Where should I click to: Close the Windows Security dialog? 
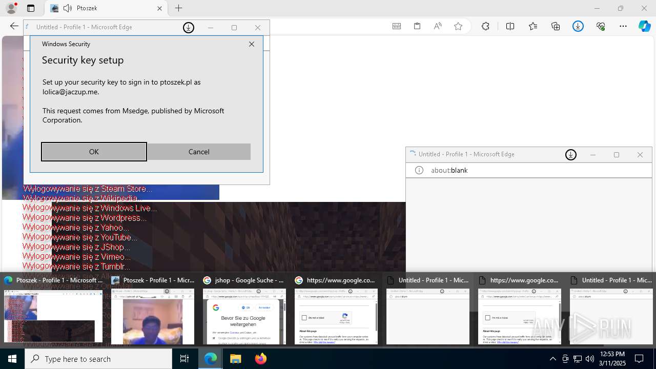click(x=252, y=44)
